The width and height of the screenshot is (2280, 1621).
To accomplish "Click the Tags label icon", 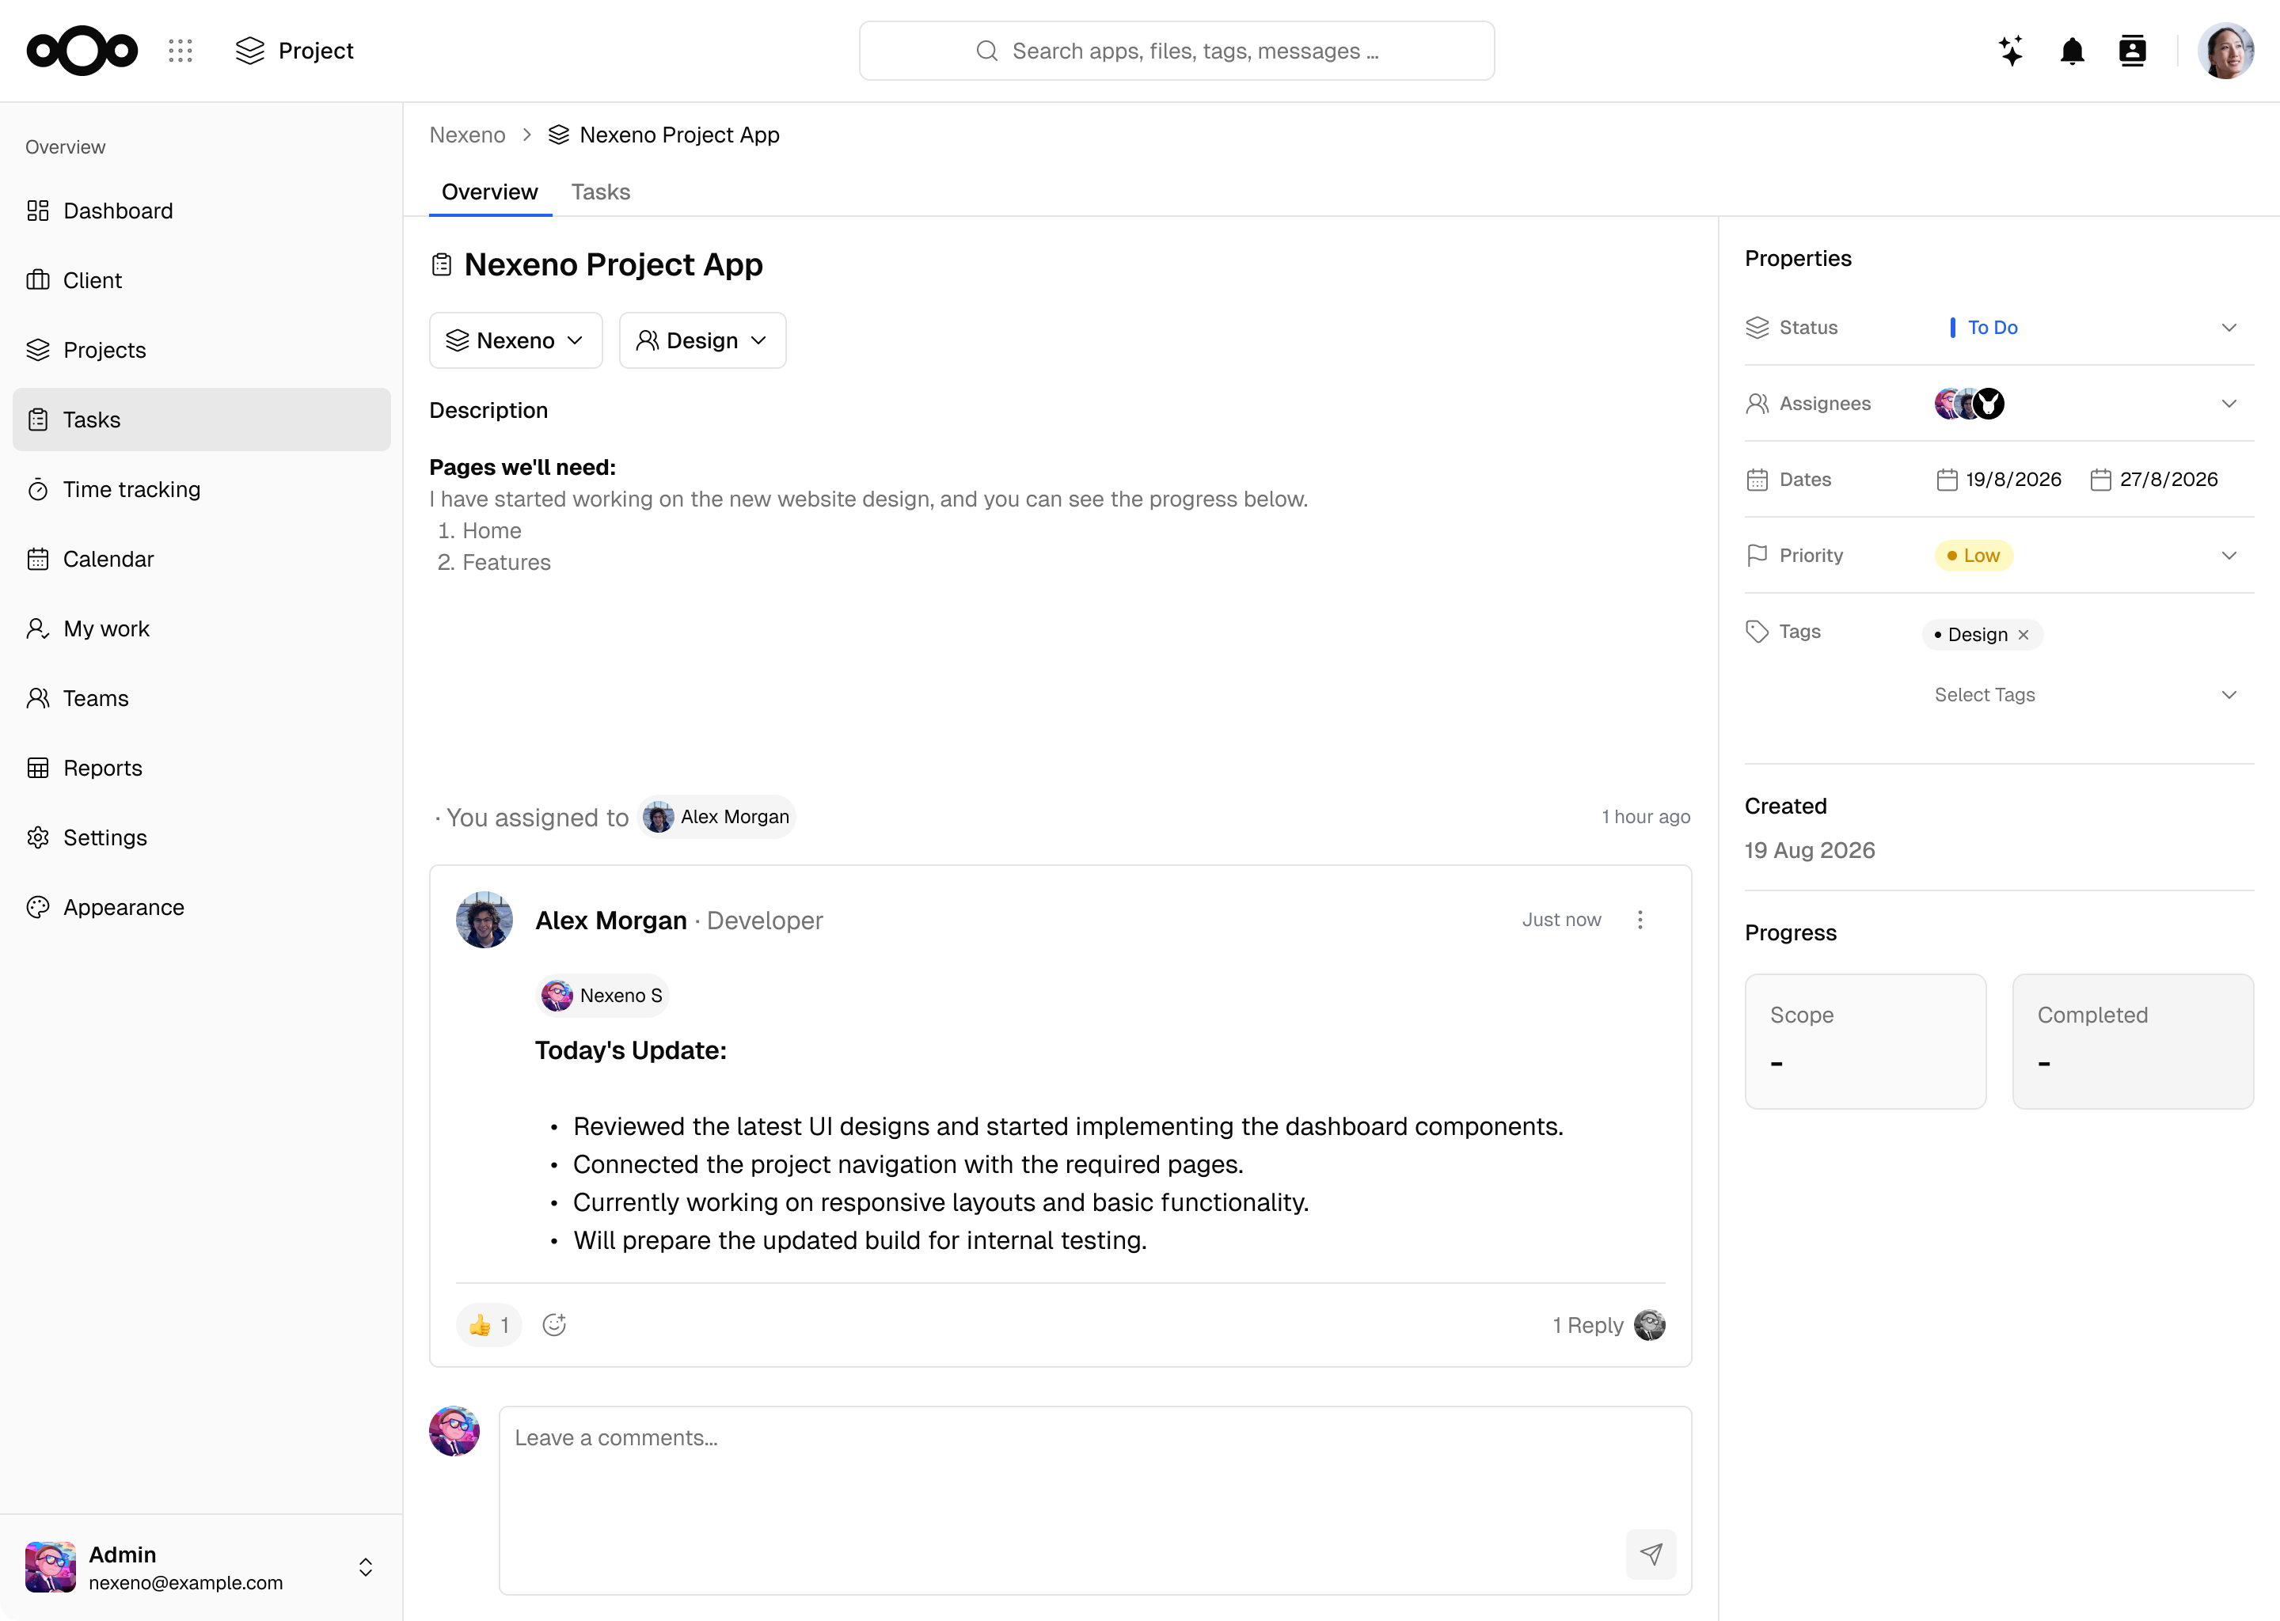I will (x=1757, y=631).
